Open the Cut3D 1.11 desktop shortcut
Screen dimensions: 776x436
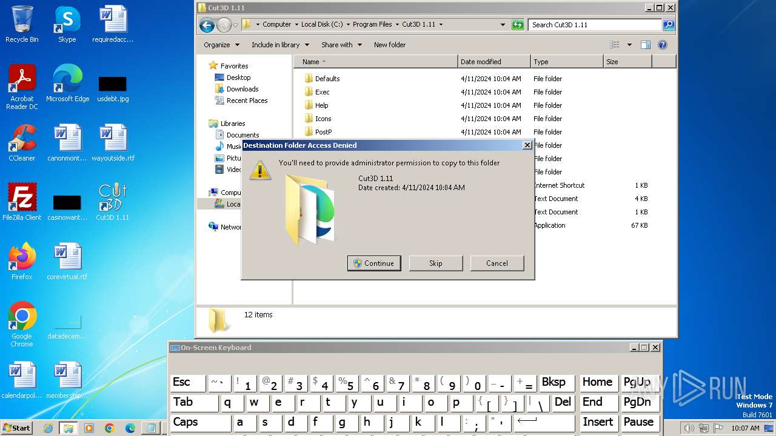[x=113, y=202]
